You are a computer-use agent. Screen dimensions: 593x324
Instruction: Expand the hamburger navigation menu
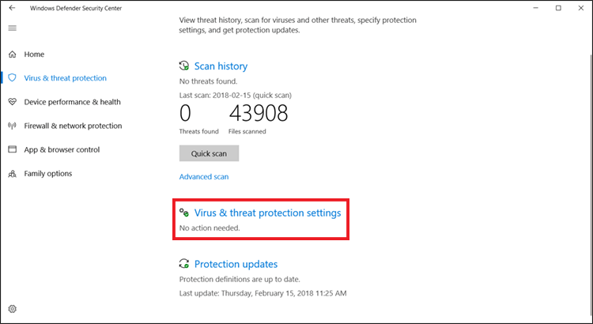(12, 28)
